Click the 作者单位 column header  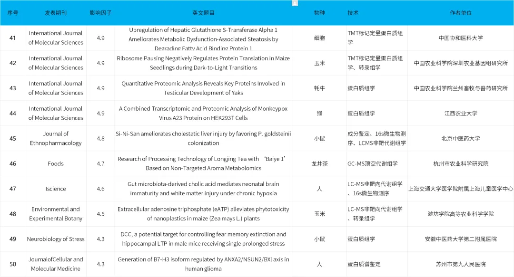coord(461,13)
